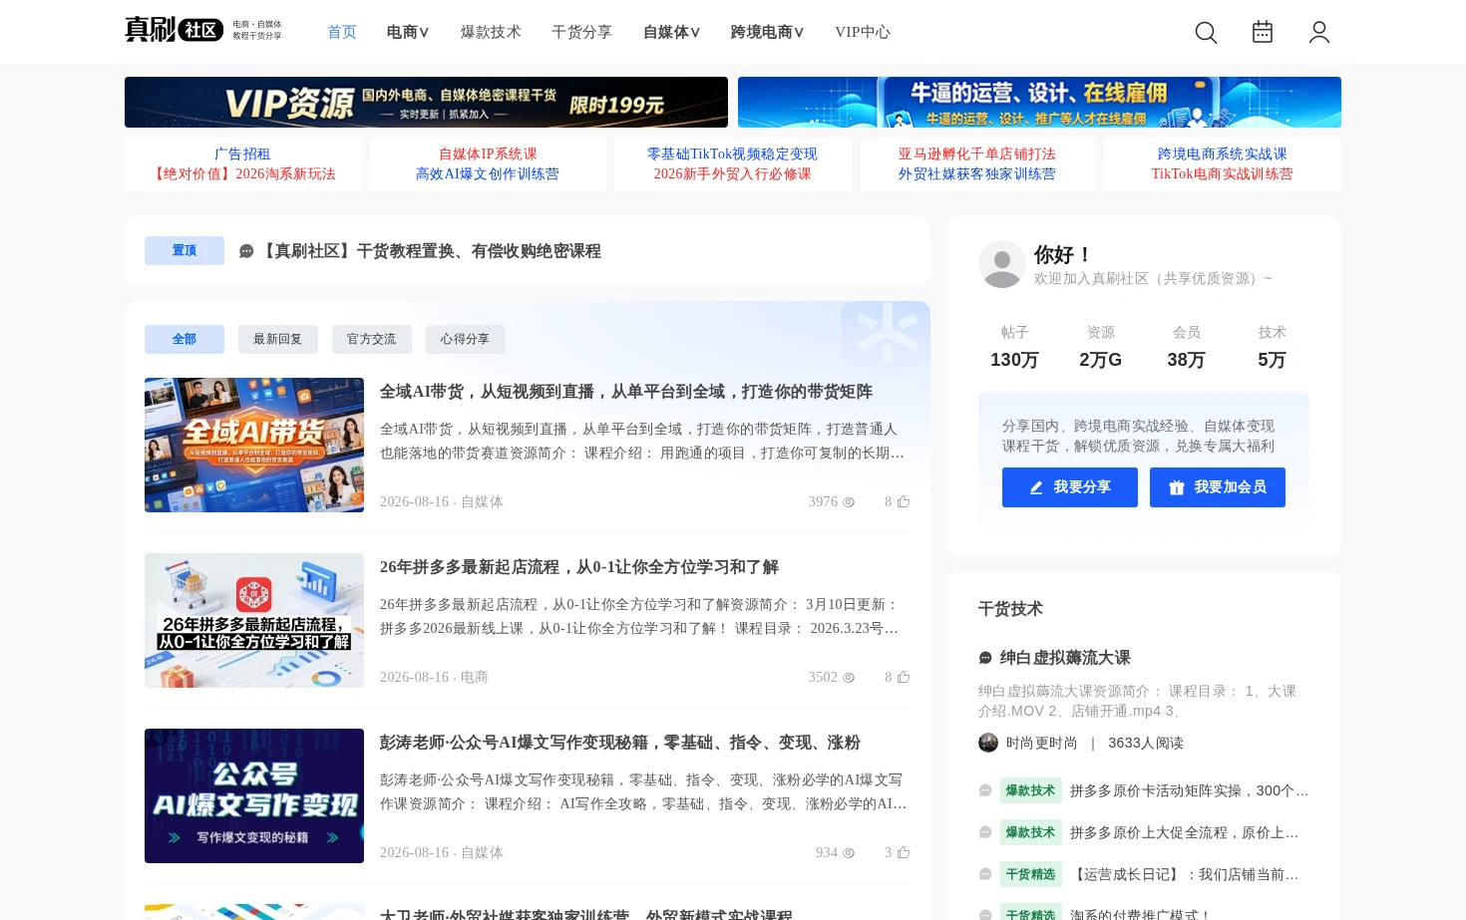Click the 帖子 130万 statistic
The height and width of the screenshot is (920, 1466).
pyautogui.click(x=1014, y=347)
